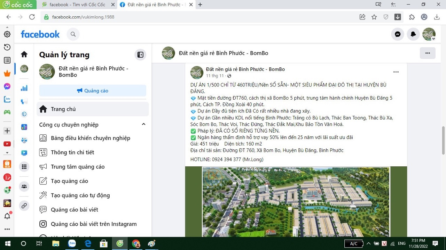Open Cốc Cốc savior download arrow button
This screenshot has height=250, width=446.
coord(398,17)
